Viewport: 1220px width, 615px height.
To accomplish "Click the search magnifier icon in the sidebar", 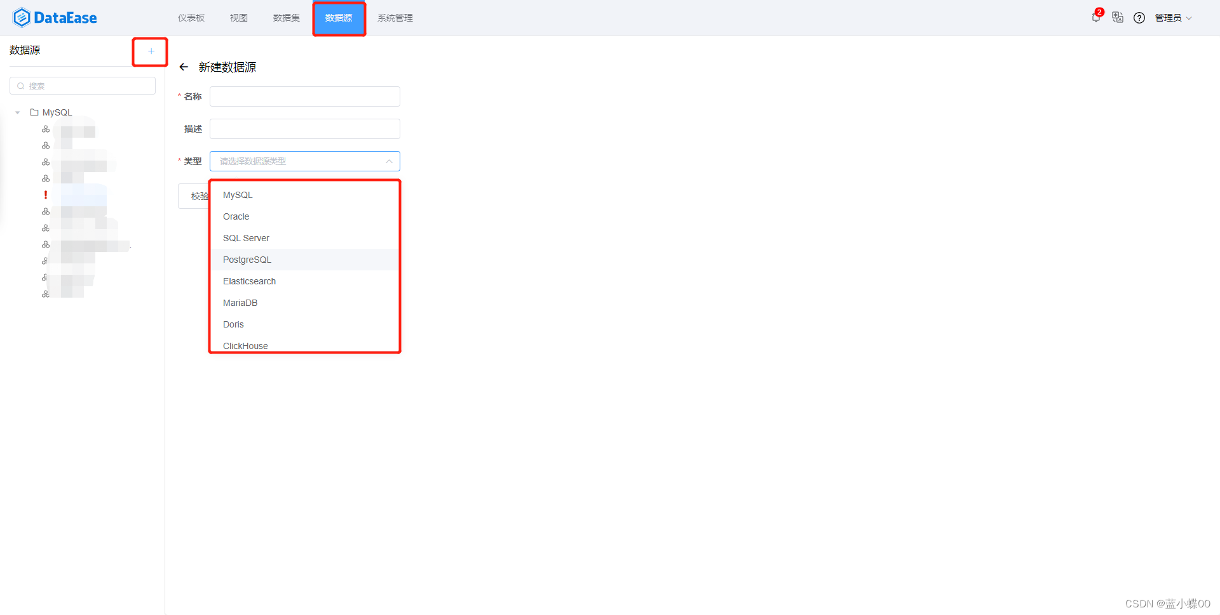I will 21,86.
